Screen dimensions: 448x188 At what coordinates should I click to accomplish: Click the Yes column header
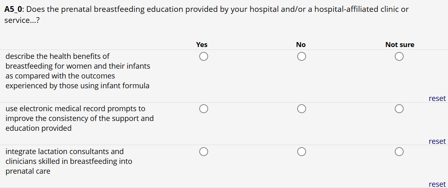(202, 45)
